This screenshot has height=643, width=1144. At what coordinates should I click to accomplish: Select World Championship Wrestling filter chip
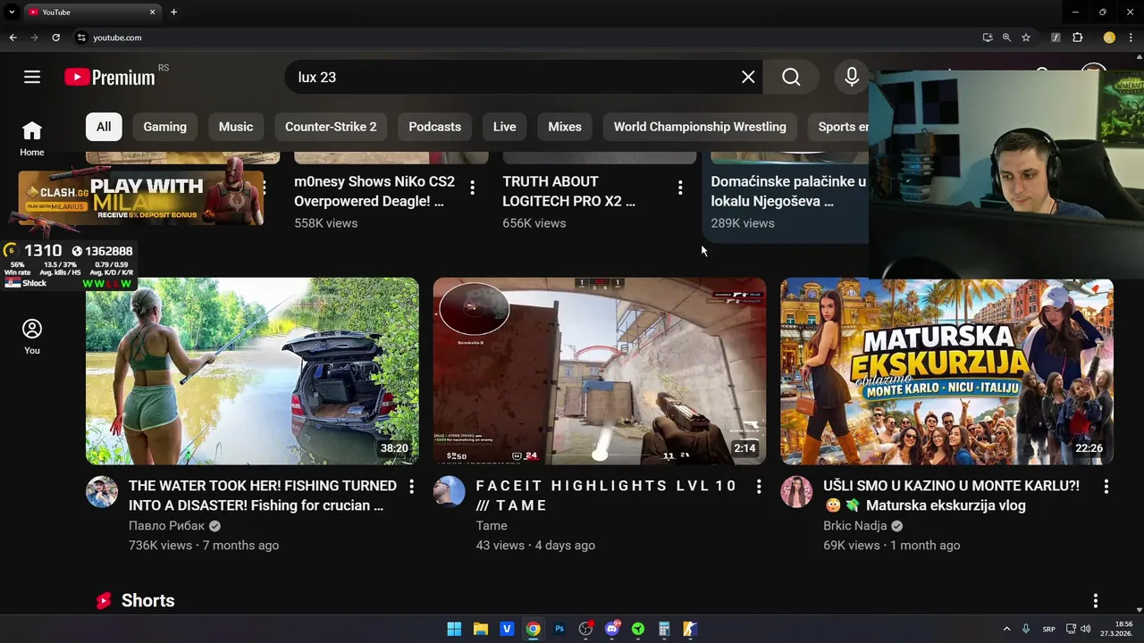tap(700, 127)
